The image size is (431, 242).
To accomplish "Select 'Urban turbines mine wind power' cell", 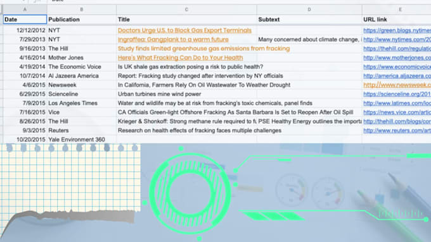I will [186, 94].
